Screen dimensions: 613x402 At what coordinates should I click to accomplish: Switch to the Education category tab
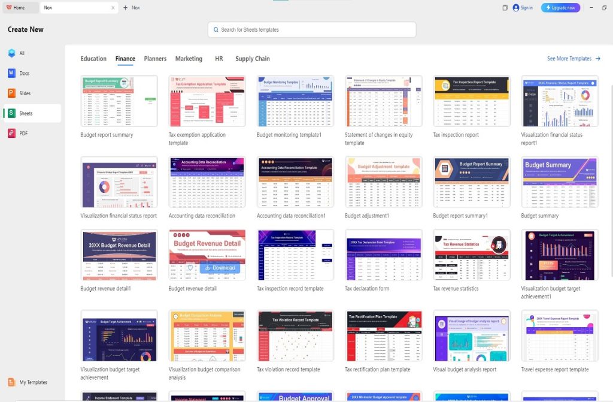93,59
